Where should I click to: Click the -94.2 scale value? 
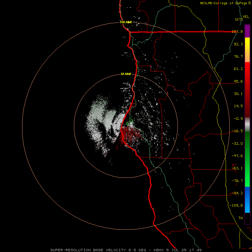pos(237,193)
